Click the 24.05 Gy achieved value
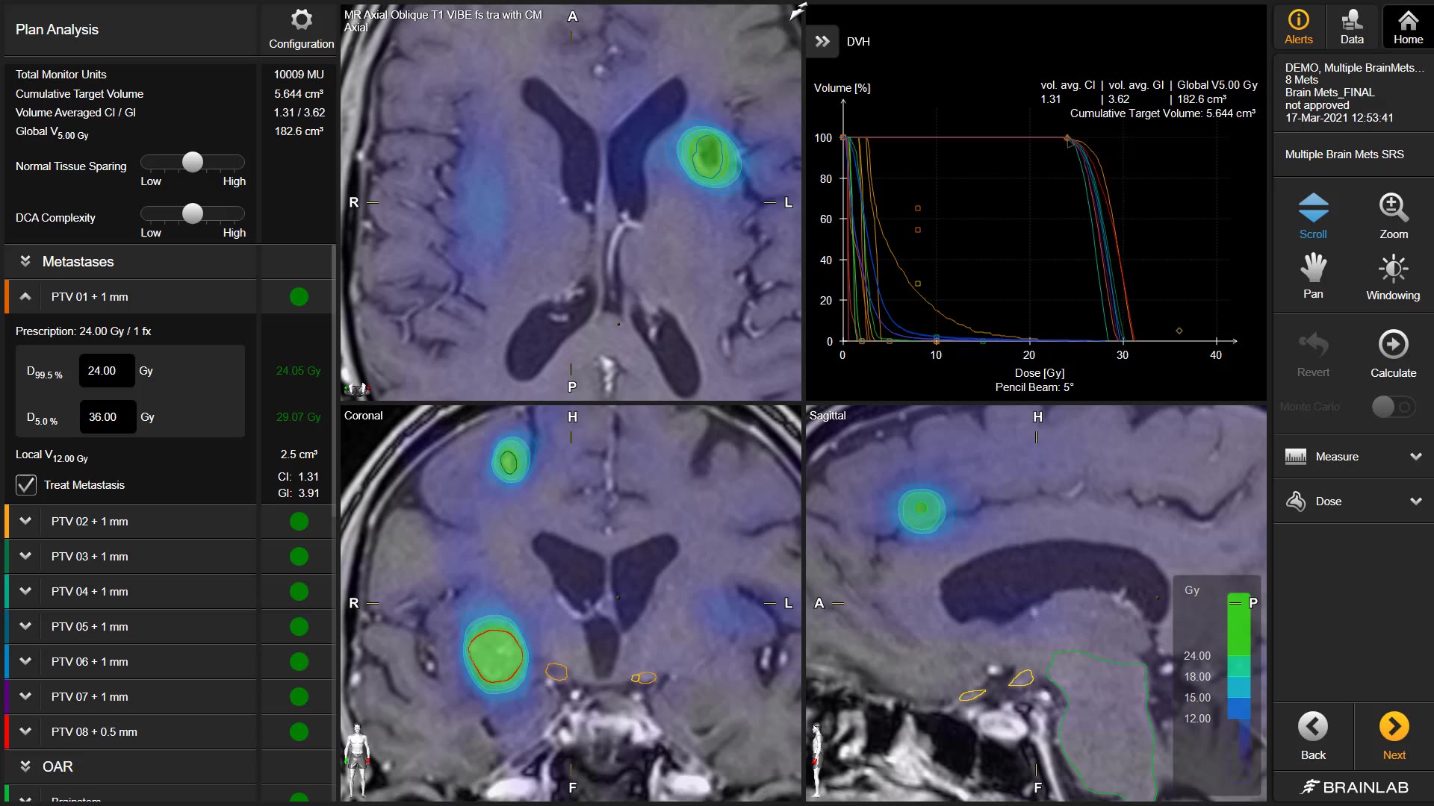 click(299, 371)
